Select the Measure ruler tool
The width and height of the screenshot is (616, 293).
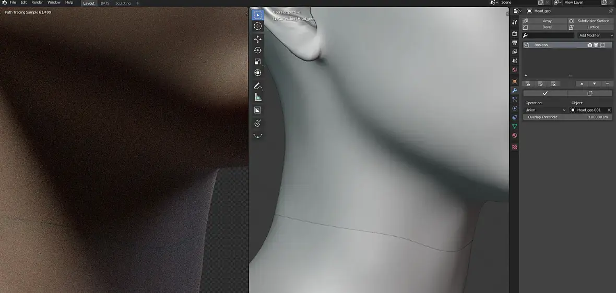(258, 97)
